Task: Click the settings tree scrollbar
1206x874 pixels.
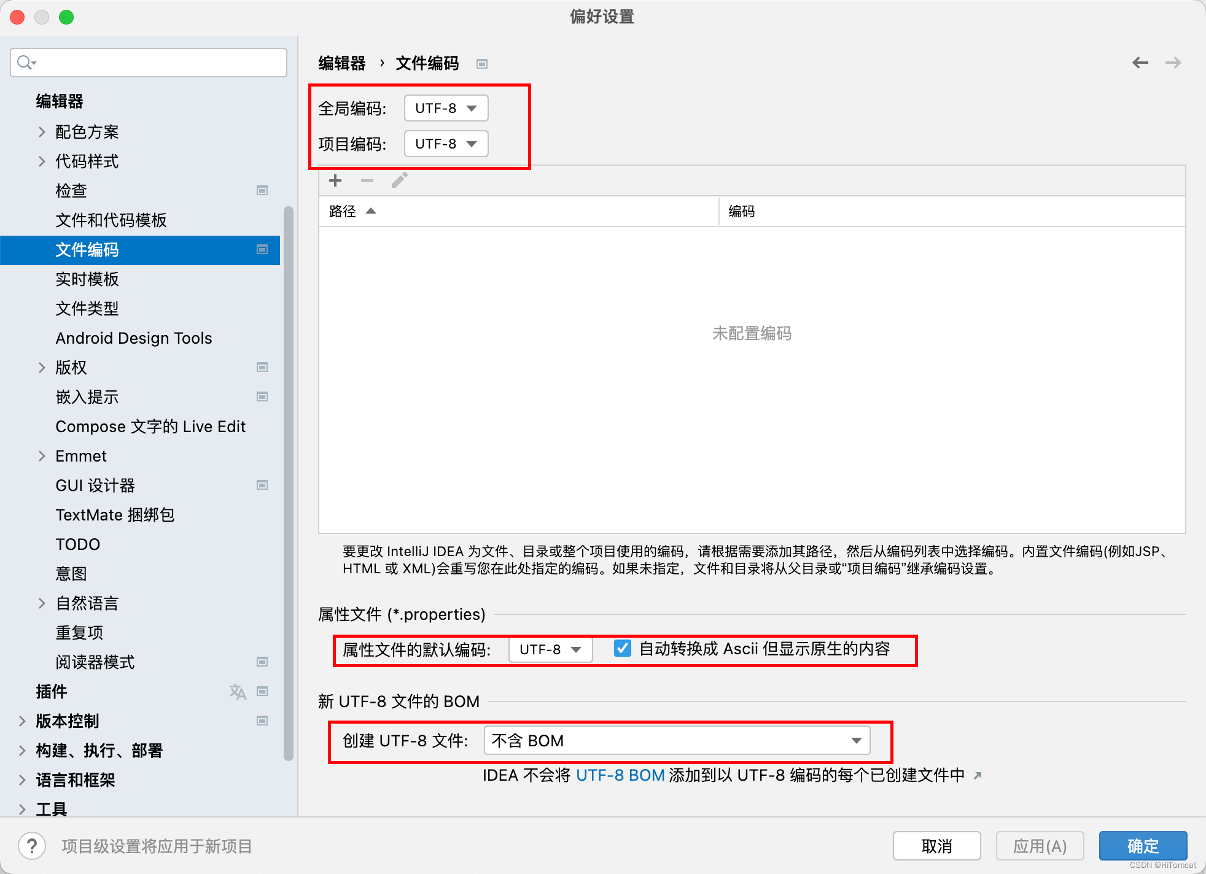Action: [288, 484]
